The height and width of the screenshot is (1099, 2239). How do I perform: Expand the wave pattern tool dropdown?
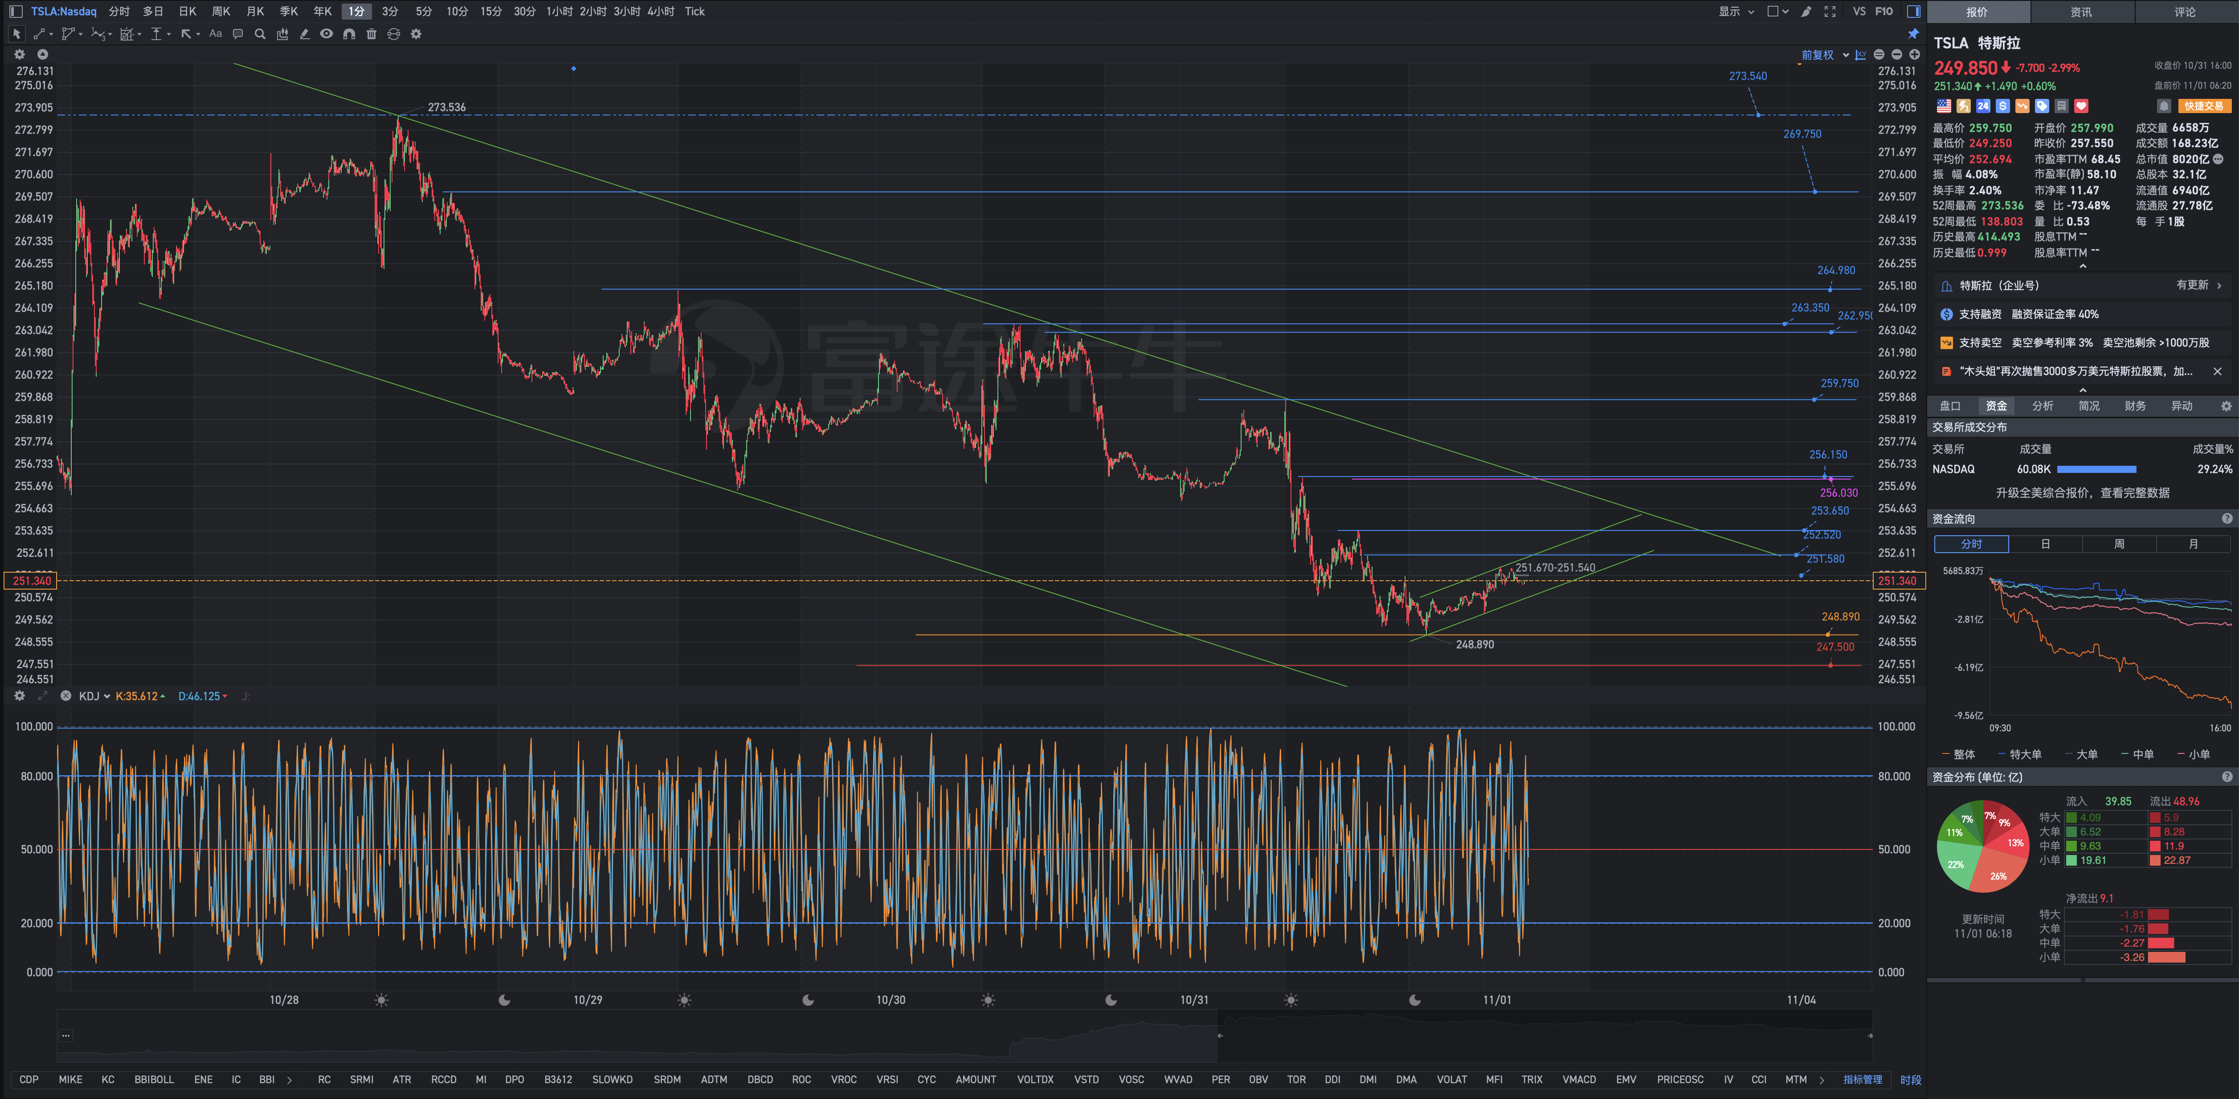[110, 35]
